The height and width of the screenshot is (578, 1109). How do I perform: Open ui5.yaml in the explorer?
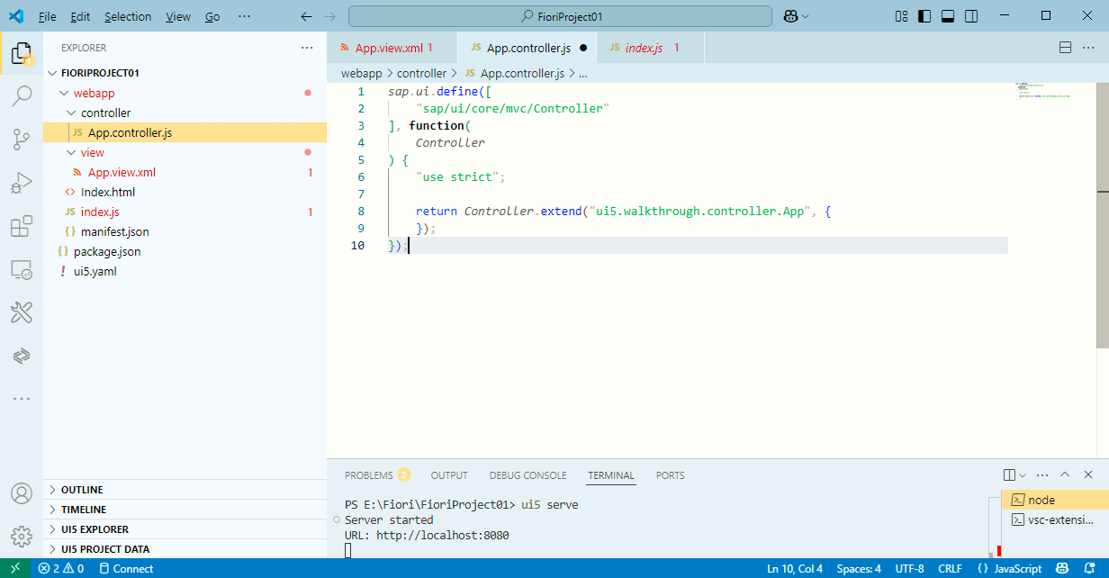click(x=185, y=271)
